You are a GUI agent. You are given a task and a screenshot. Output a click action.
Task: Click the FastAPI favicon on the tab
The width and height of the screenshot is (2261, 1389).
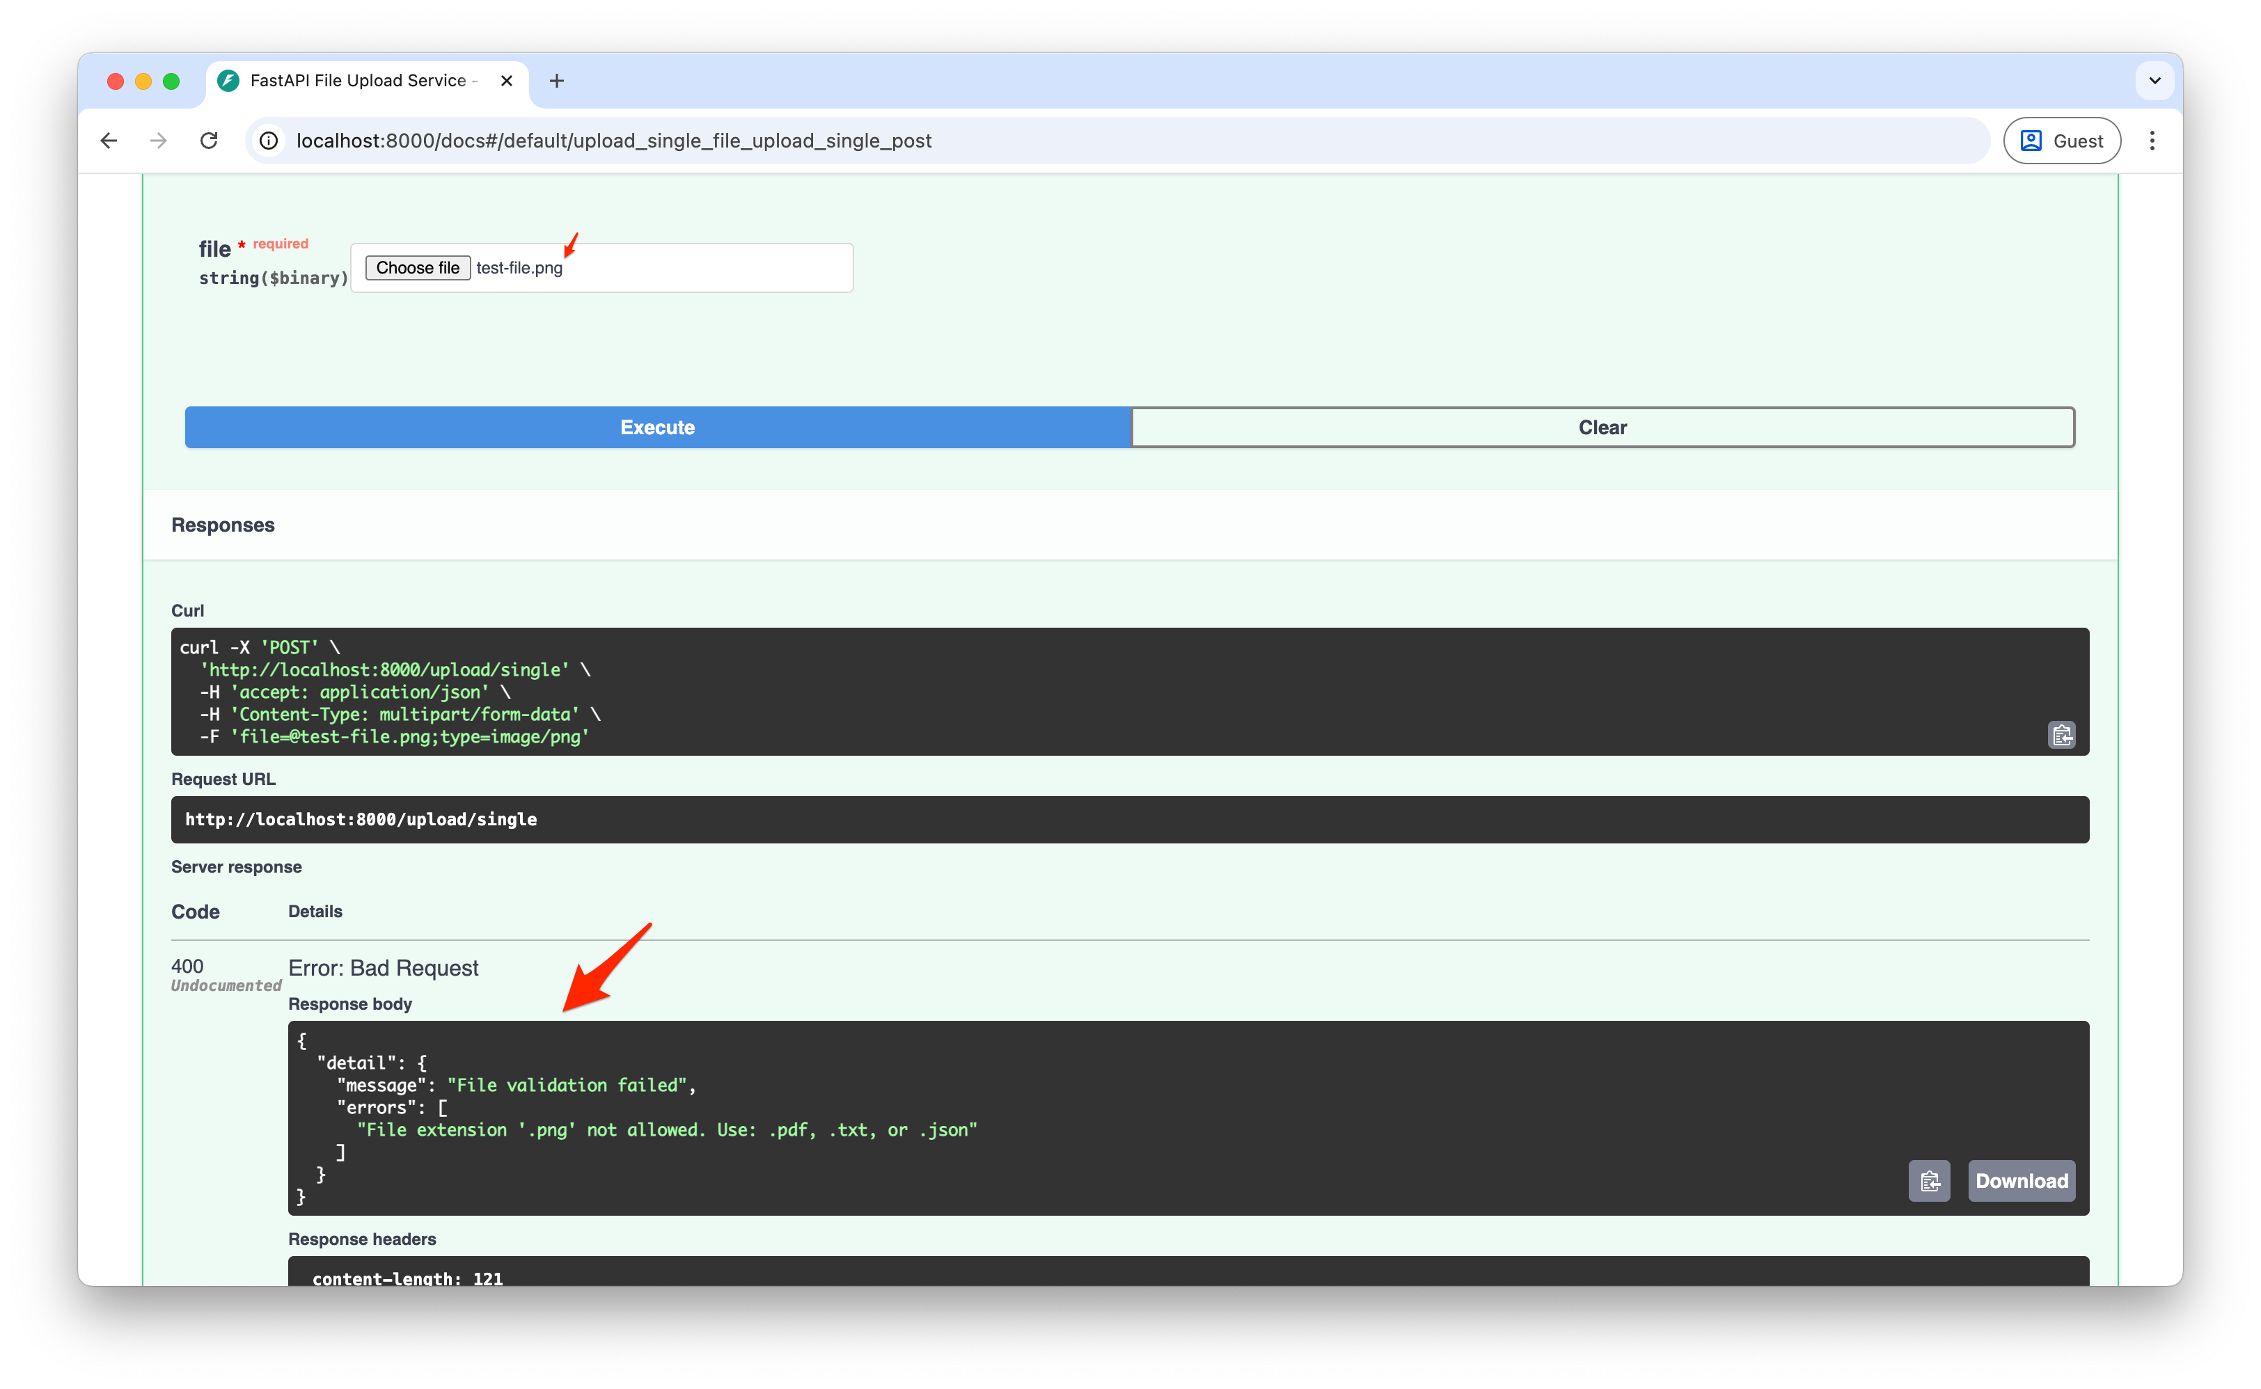click(x=228, y=80)
